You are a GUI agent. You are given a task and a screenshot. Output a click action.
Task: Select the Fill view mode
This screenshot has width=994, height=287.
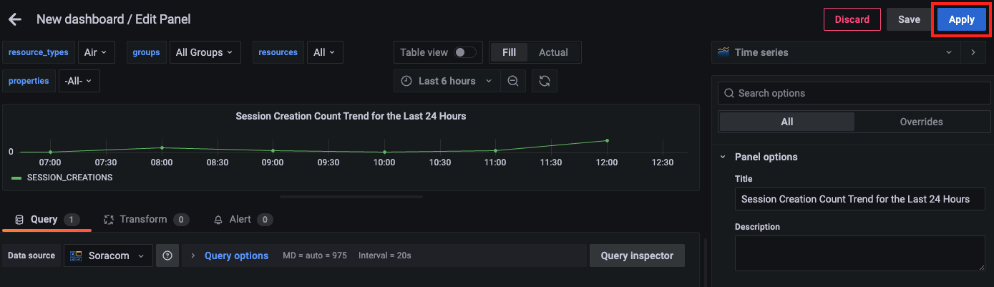click(509, 52)
